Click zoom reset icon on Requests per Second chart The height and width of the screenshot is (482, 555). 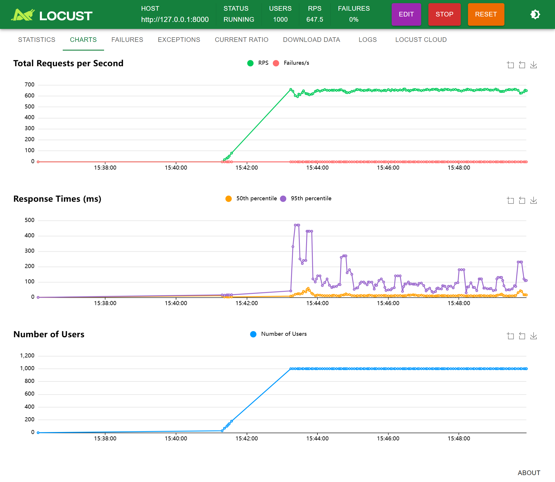pyautogui.click(x=522, y=65)
